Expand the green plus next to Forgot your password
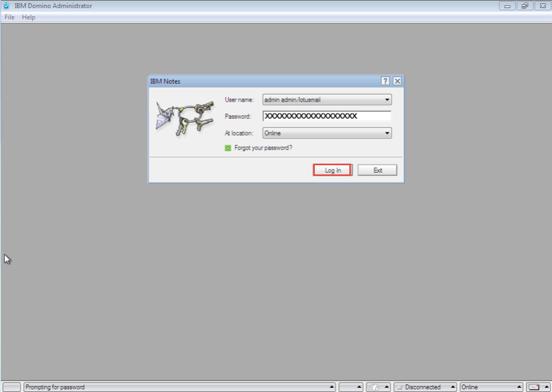Image resolution: width=552 pixels, height=392 pixels. pos(228,148)
